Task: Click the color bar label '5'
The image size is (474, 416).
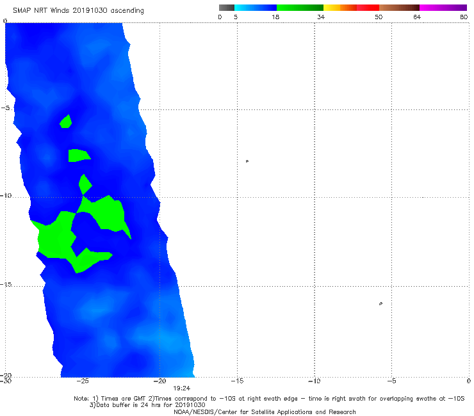Action: (236, 17)
